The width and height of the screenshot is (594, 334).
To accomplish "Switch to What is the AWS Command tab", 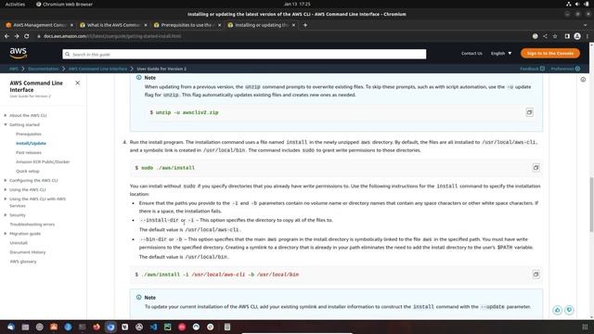I will (113, 25).
